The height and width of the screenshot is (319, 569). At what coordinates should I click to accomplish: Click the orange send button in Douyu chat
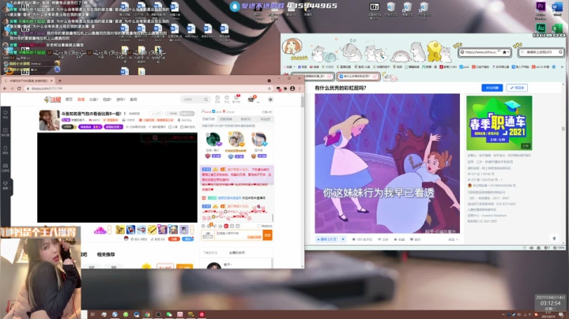pyautogui.click(x=267, y=235)
